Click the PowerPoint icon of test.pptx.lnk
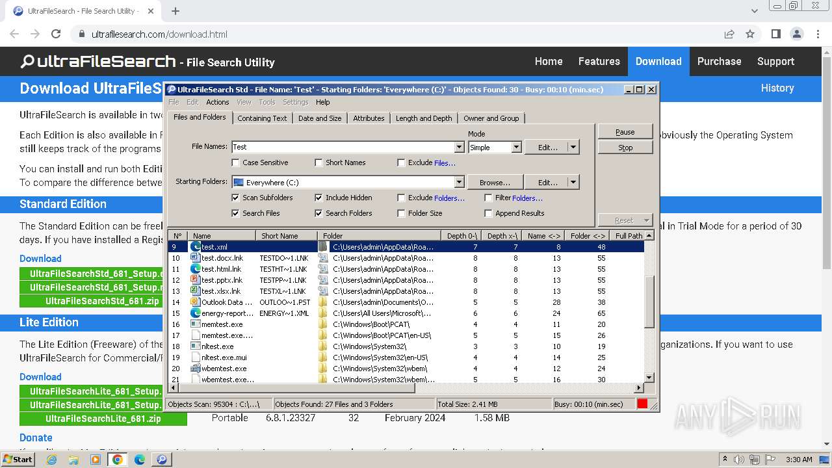The image size is (832, 468). [x=196, y=280]
